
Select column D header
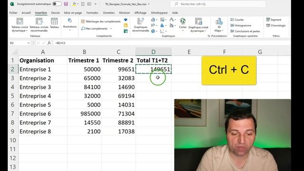point(153,52)
